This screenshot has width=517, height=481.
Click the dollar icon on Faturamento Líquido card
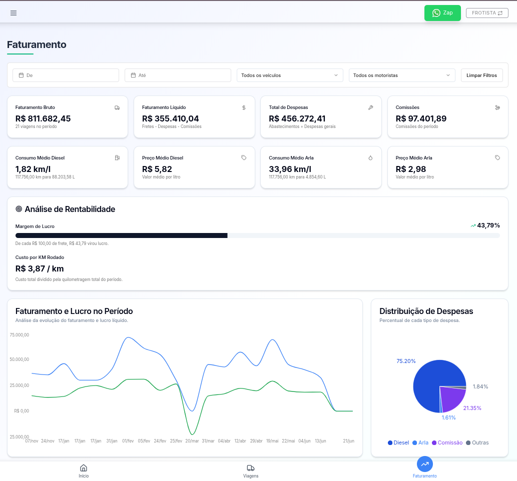pos(244,107)
